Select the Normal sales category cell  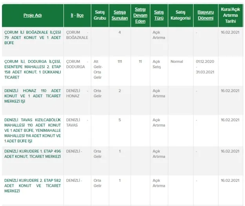[x=177, y=62]
